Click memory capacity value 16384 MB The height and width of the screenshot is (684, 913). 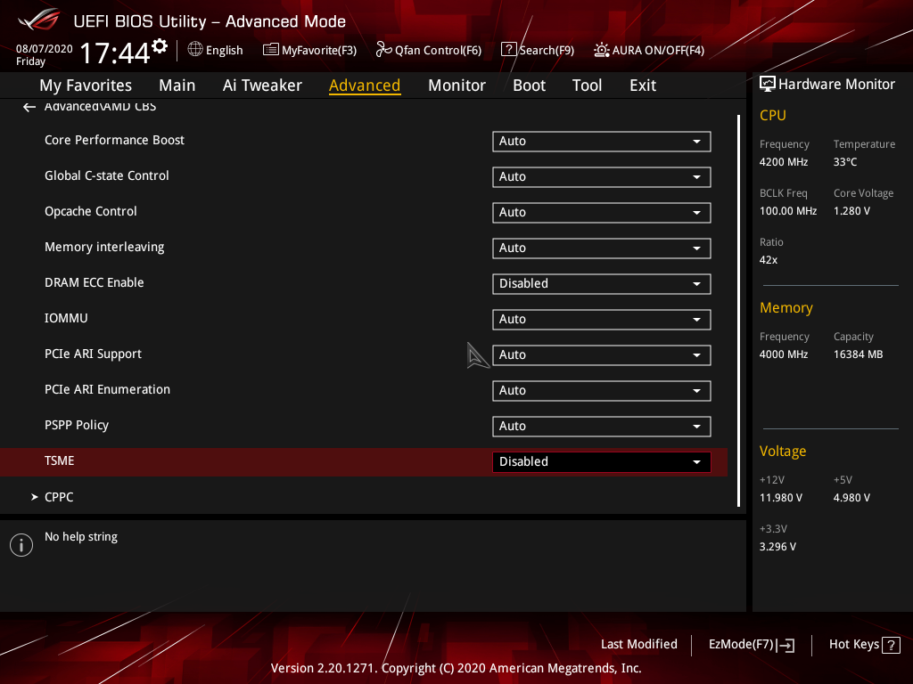point(858,354)
